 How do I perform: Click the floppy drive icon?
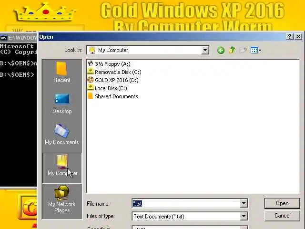click(x=91, y=63)
